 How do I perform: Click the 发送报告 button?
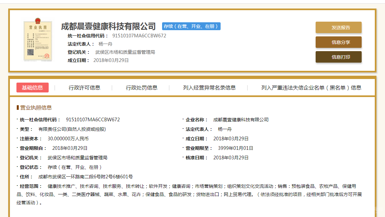(338, 28)
